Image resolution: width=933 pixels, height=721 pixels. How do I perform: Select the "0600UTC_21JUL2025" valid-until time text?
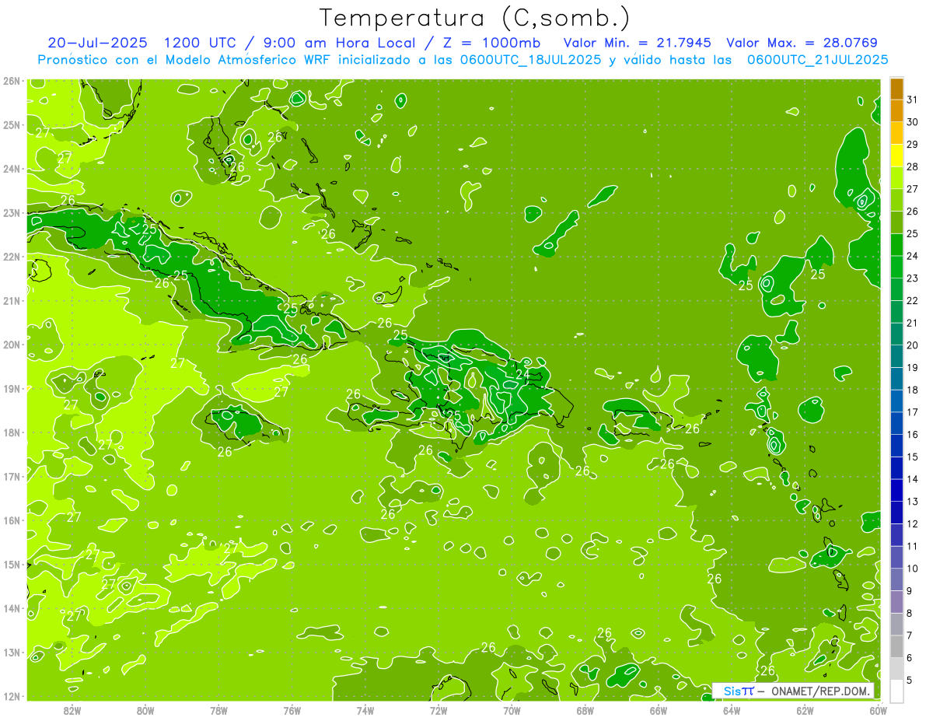[x=817, y=60]
